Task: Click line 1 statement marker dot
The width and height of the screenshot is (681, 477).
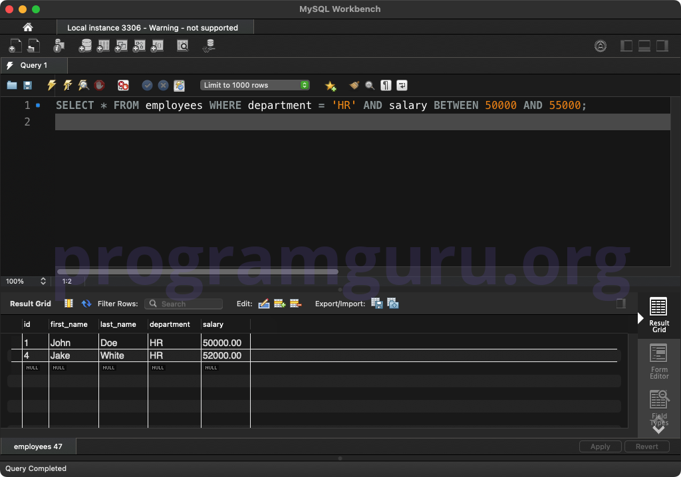Action: (x=38, y=105)
